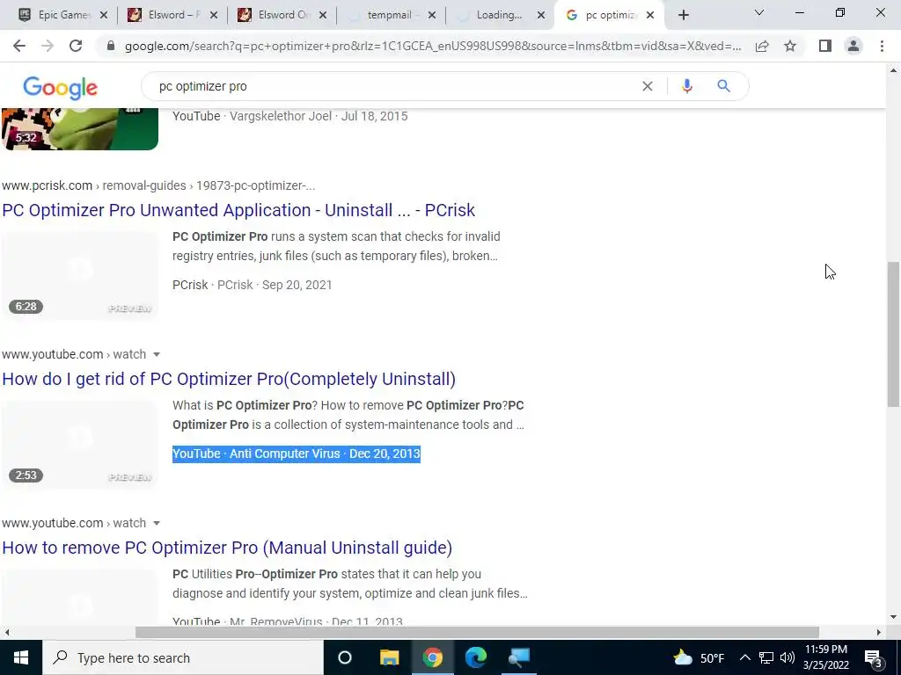The height and width of the screenshot is (675, 901).
Task: Open File Explorer from the taskbar
Action: click(x=389, y=657)
